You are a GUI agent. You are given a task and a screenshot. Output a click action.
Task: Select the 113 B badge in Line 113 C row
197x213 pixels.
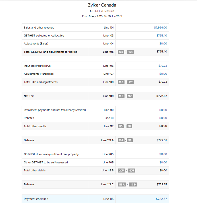[x=133, y=184]
